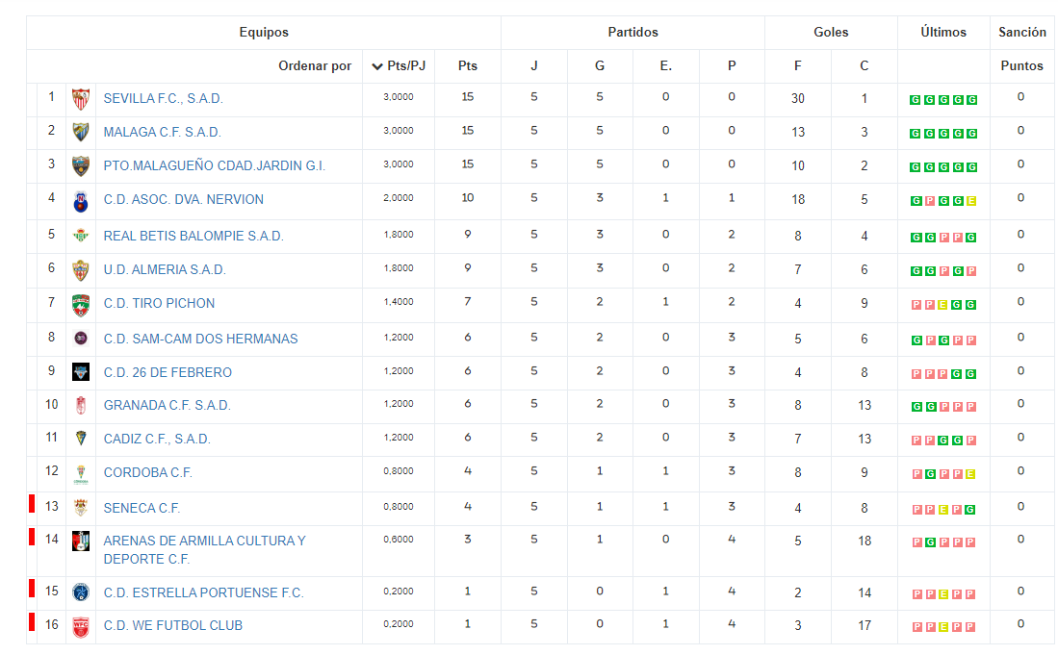Click the Goles column group header
1058x655 pixels.
click(x=832, y=33)
